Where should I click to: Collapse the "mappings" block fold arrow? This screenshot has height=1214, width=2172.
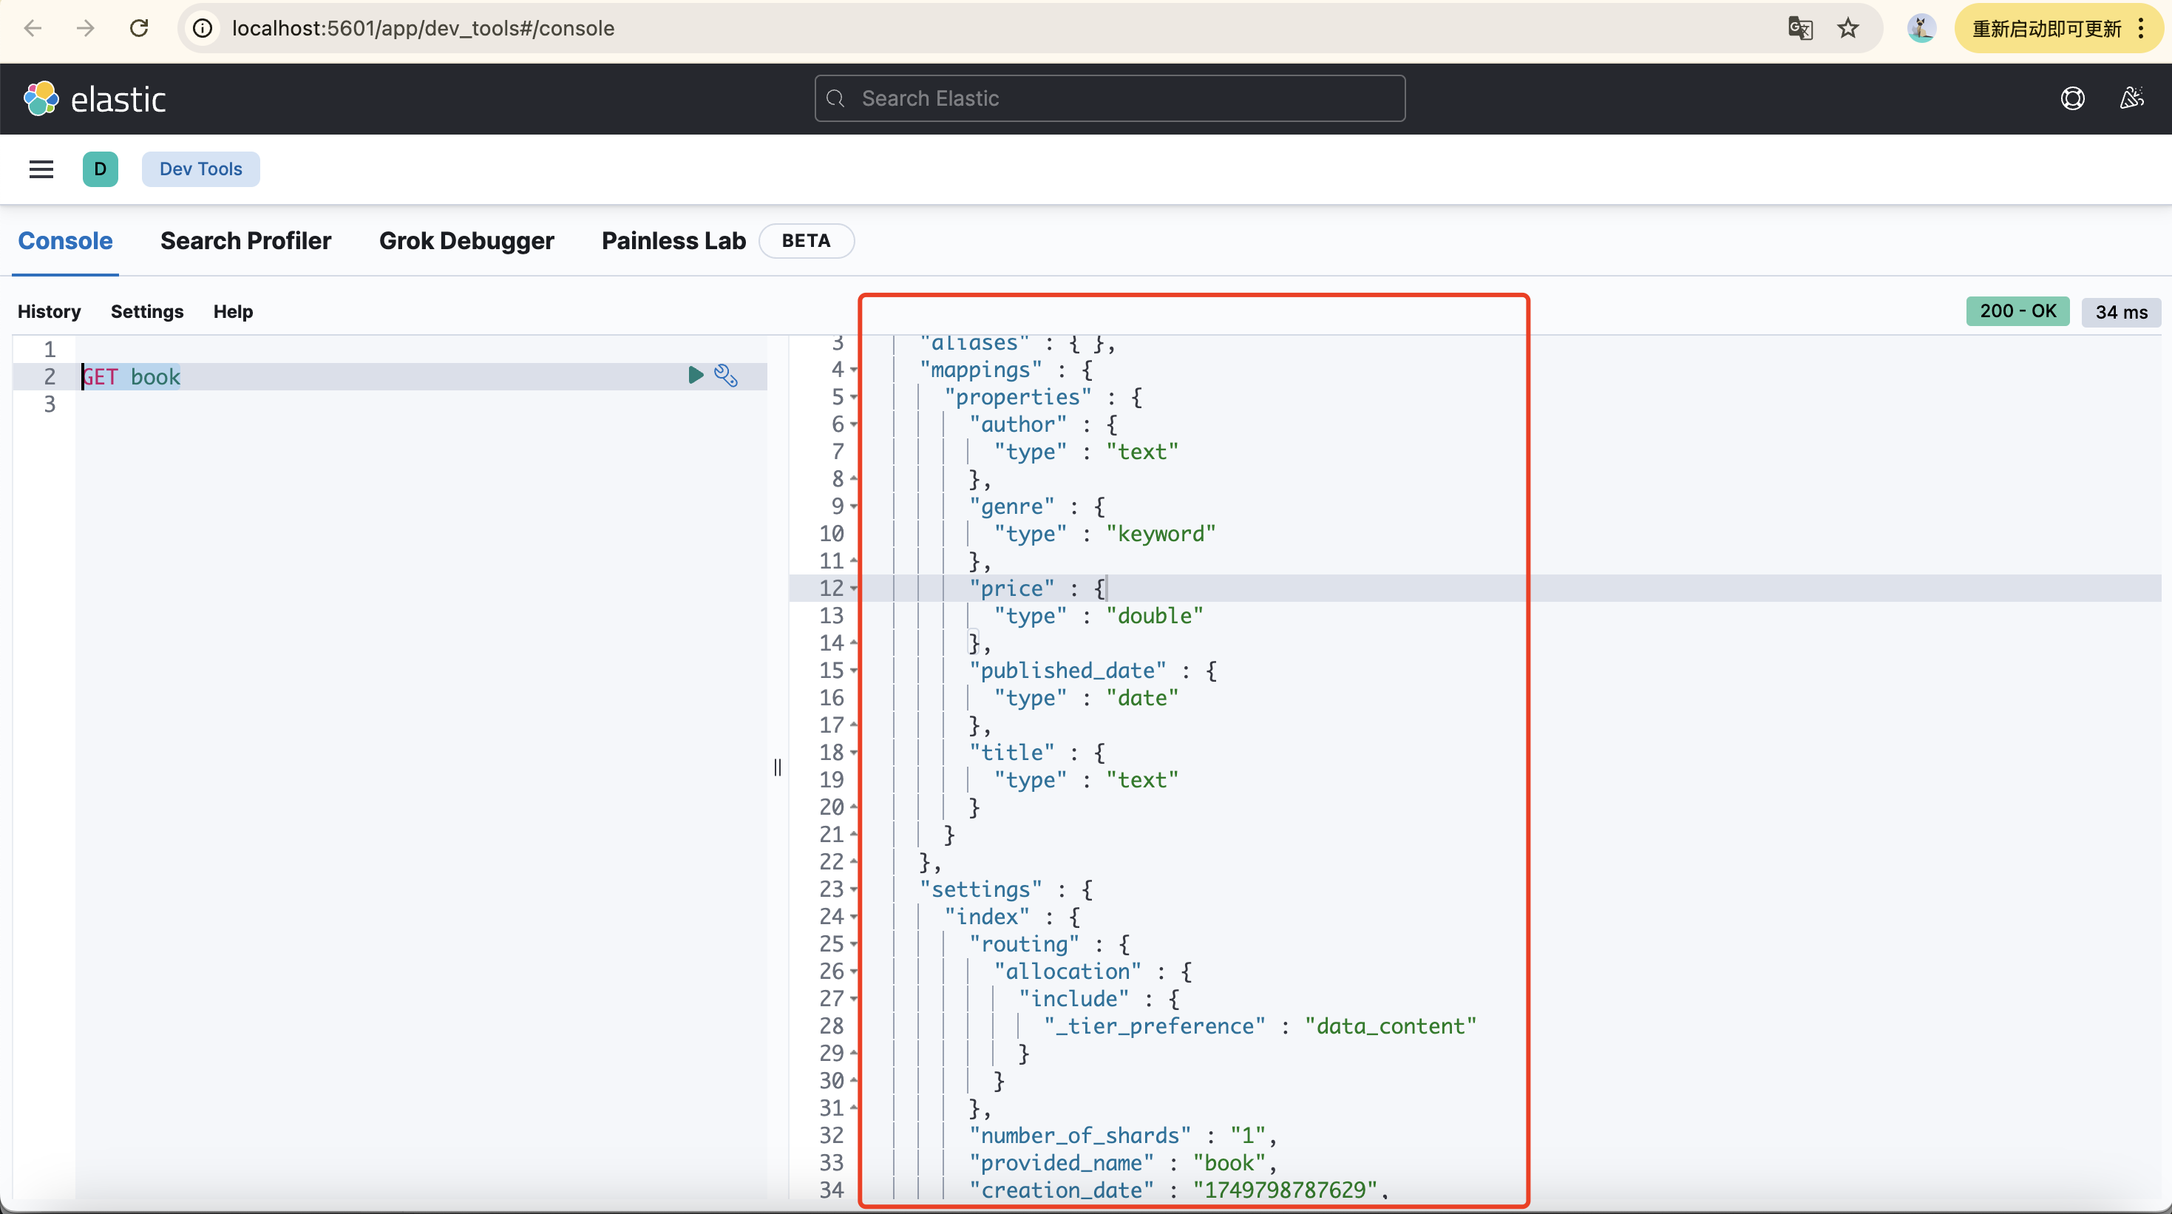click(854, 370)
